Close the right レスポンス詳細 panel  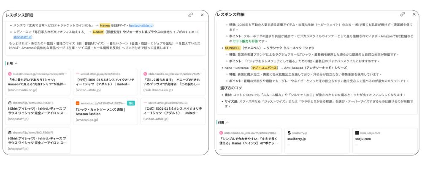(x=414, y=14)
